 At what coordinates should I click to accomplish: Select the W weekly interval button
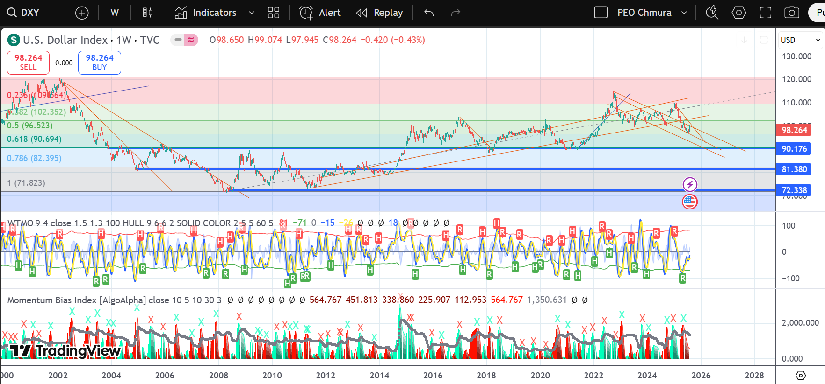pos(115,13)
